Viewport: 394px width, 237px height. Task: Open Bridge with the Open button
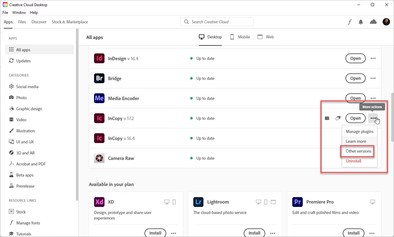(x=356, y=78)
